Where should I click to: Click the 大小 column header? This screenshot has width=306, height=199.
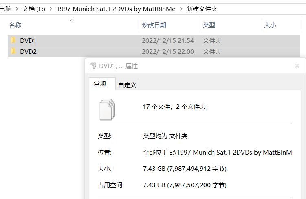point(270,25)
